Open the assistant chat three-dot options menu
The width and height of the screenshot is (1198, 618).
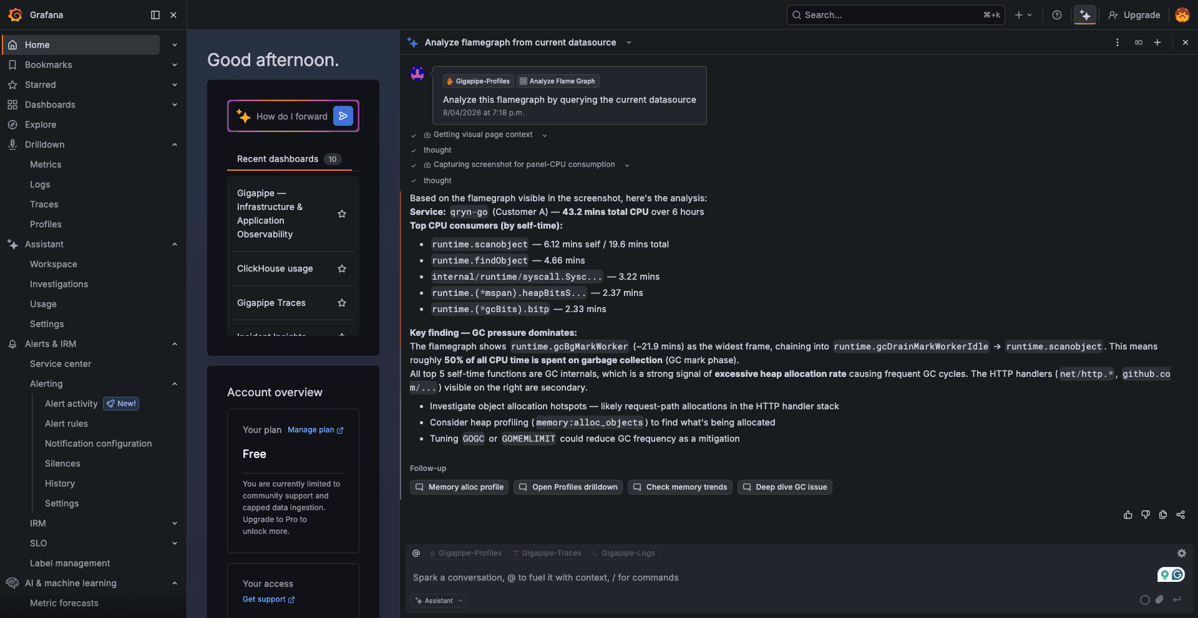[1118, 42]
